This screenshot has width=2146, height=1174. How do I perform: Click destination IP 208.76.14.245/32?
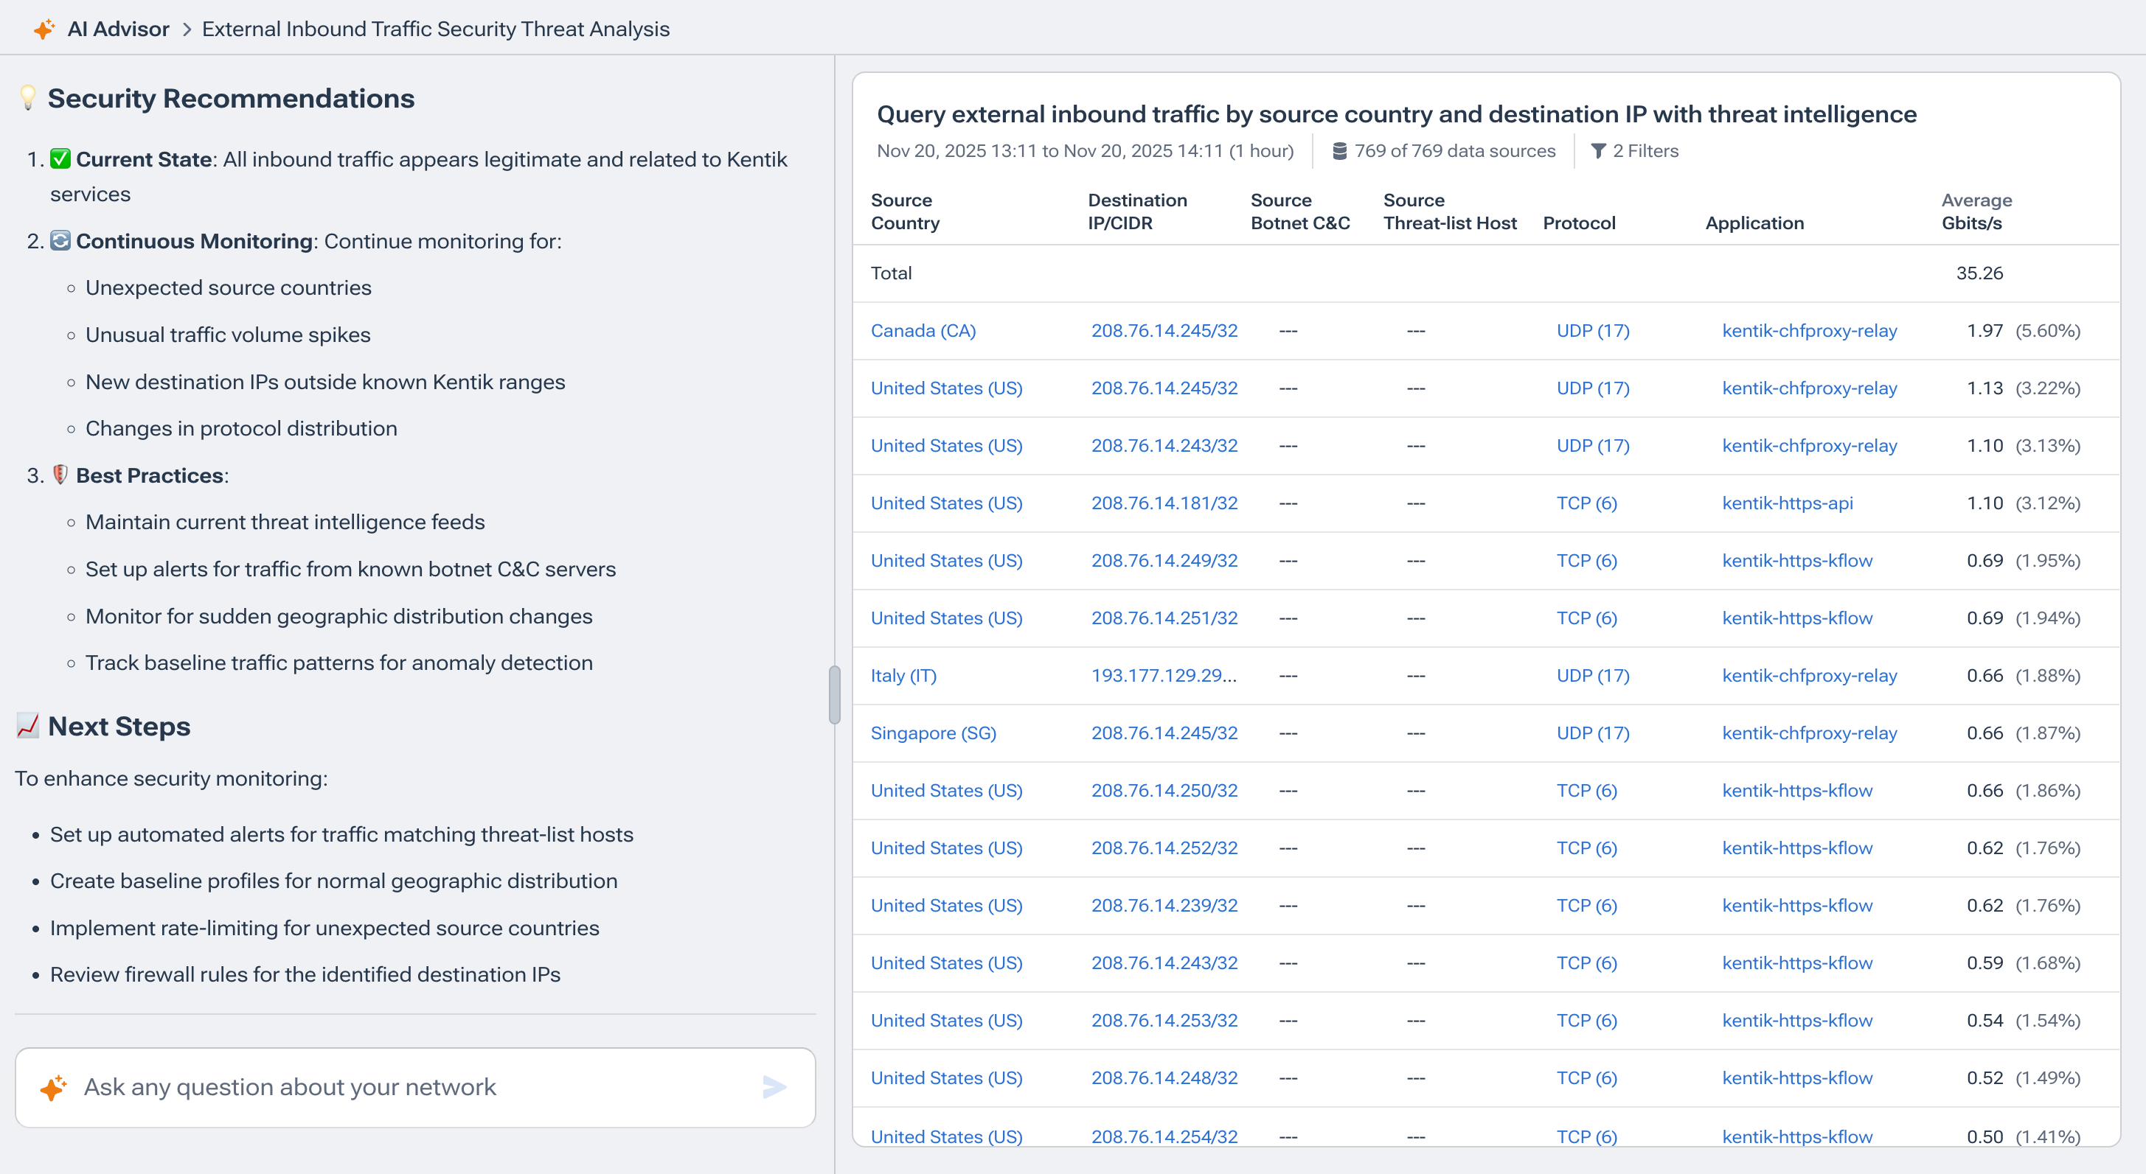pos(1164,331)
